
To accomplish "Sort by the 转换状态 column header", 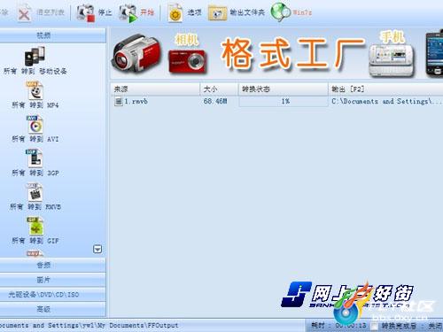I will [x=284, y=89].
